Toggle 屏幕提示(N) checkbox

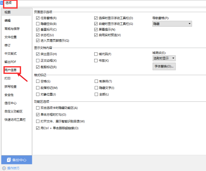(96, 30)
